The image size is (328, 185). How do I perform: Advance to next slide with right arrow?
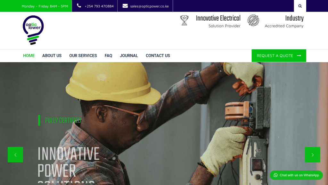click(313, 155)
